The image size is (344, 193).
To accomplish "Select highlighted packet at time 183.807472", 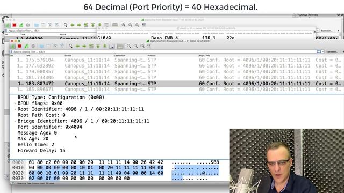I will point(177,84).
